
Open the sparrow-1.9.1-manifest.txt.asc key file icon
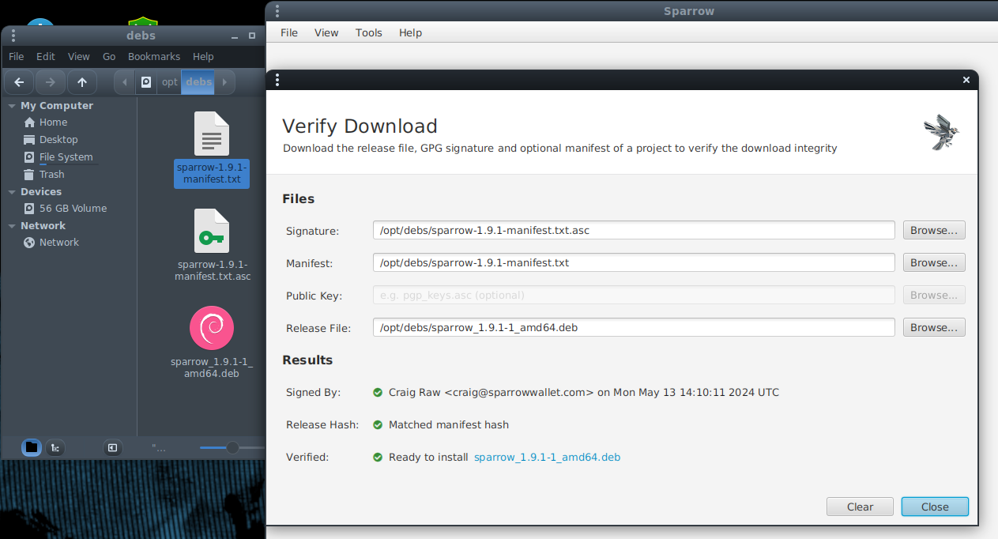click(212, 231)
